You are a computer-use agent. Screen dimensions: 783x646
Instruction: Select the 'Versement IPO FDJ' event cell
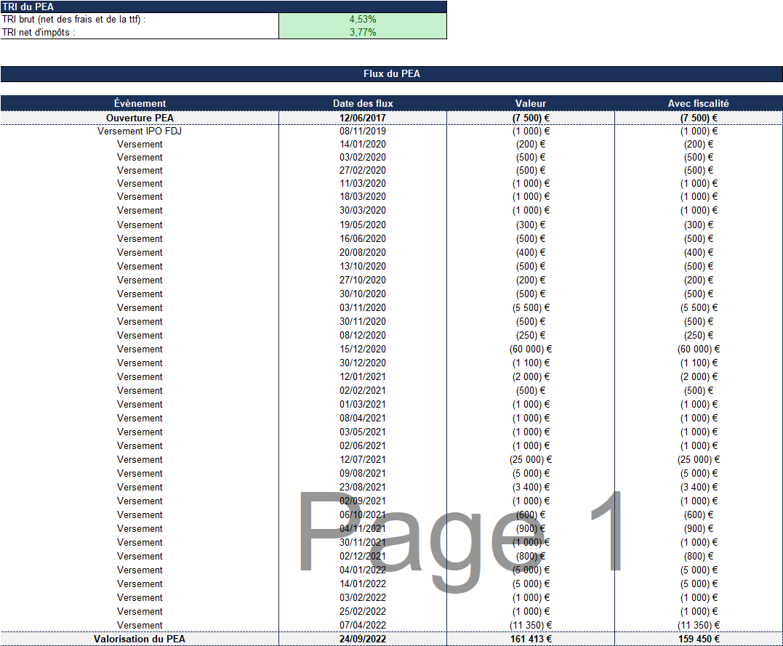(140, 132)
